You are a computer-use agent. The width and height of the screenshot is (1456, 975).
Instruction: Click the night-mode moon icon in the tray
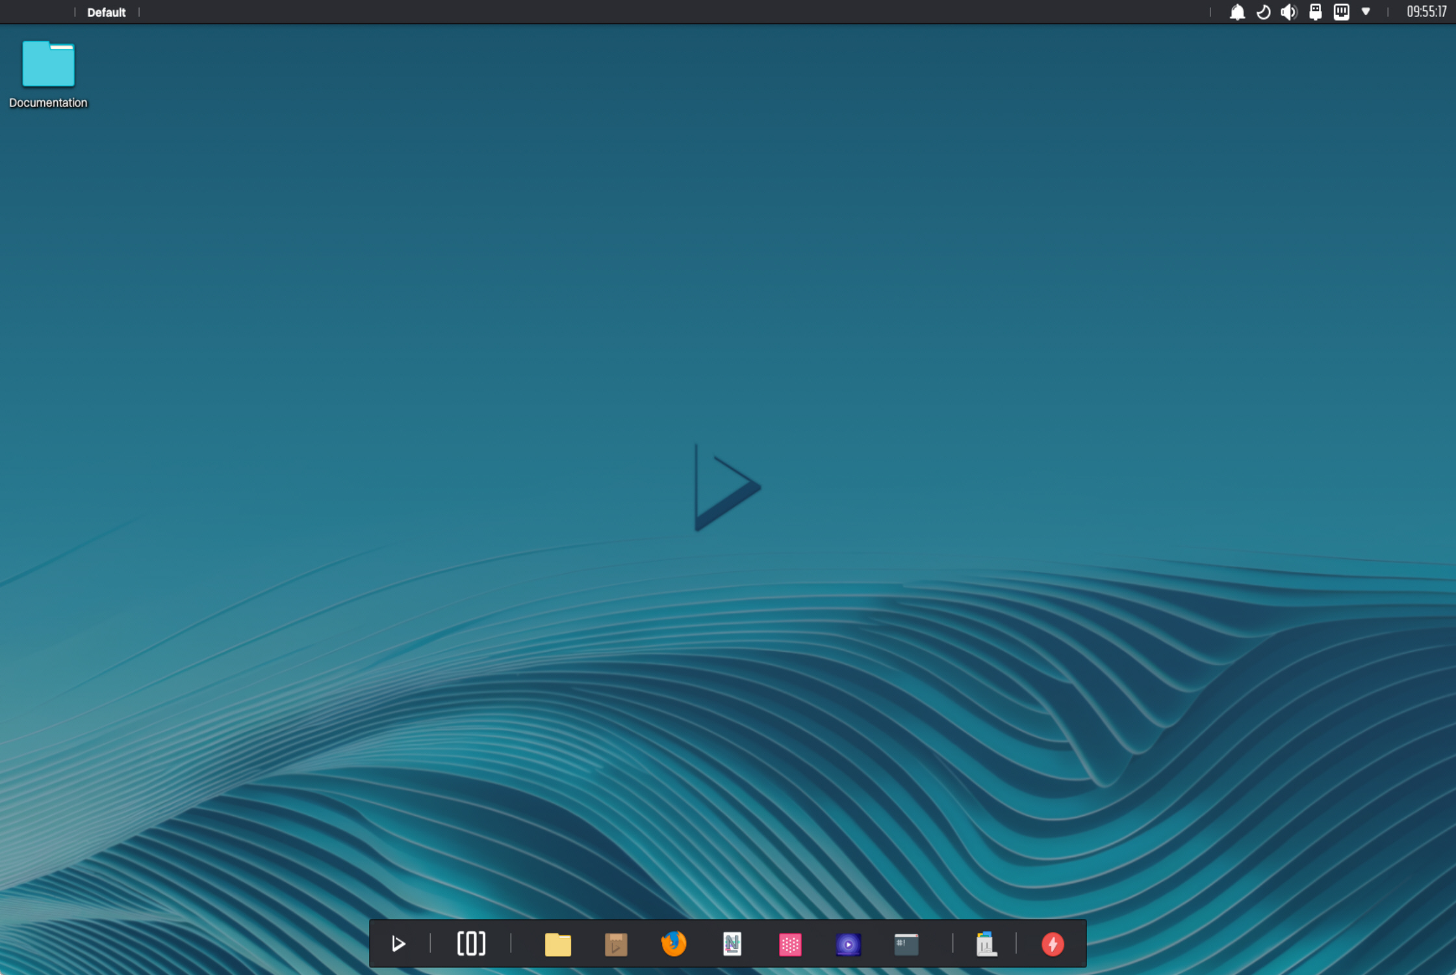(x=1263, y=12)
